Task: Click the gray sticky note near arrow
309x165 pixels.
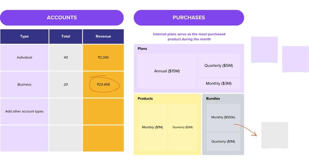Action: tap(274, 135)
